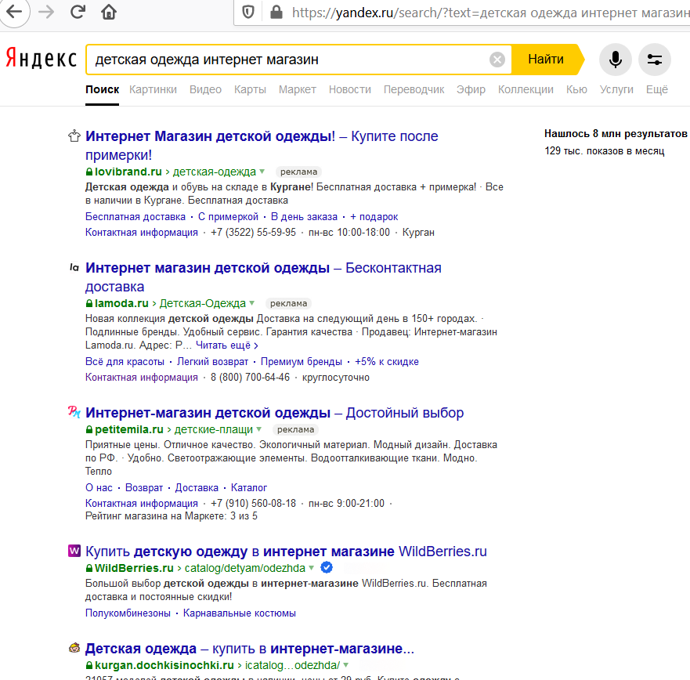The width and height of the screenshot is (690, 680).
Task: Click the browser forward arrow button
Action: (45, 12)
